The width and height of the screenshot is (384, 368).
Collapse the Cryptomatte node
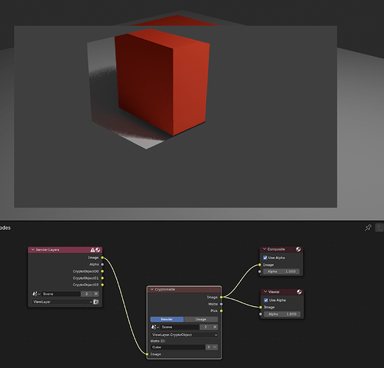click(x=152, y=289)
